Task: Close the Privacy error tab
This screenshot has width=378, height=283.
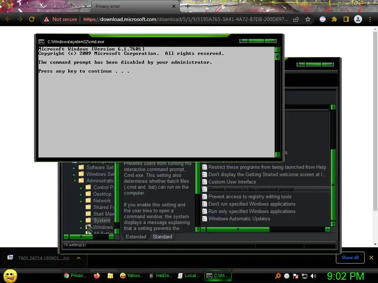Action: [174, 6]
